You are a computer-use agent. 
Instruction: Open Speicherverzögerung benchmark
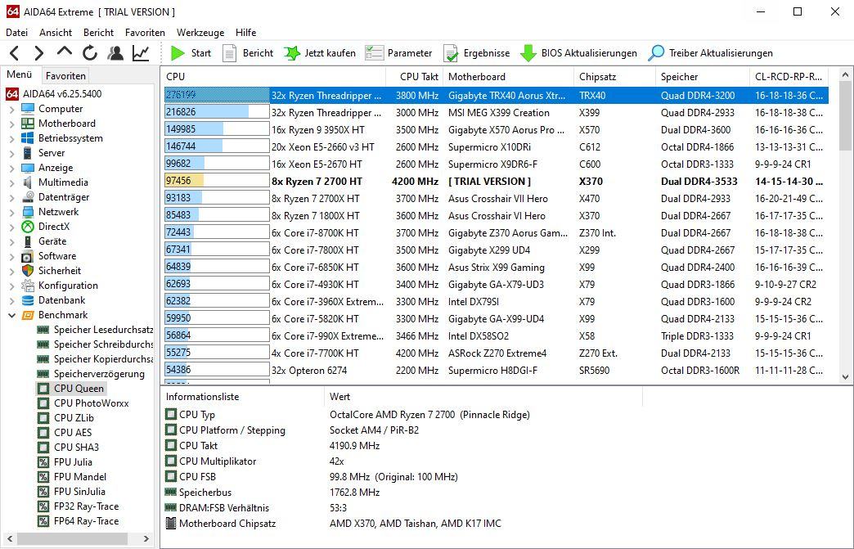tap(91, 374)
